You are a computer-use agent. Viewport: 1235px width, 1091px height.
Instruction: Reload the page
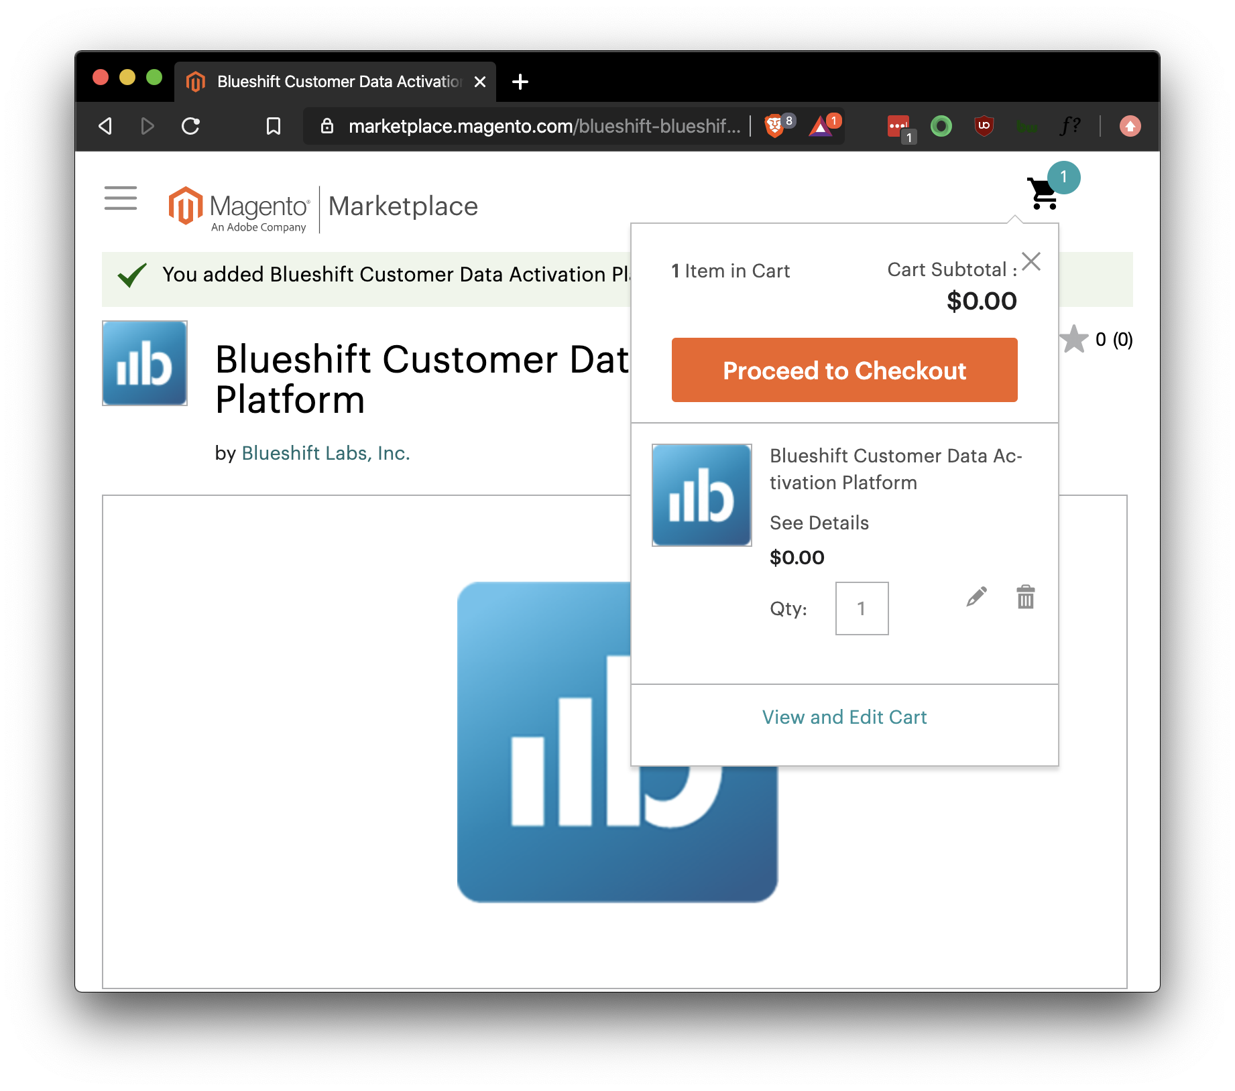coord(191,126)
